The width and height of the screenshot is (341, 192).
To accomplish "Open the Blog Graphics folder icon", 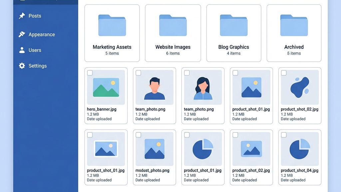I will click(x=233, y=25).
